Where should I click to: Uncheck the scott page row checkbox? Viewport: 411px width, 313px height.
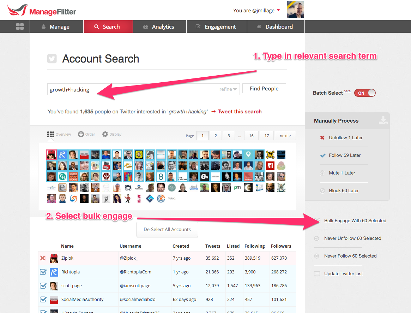[43, 286]
